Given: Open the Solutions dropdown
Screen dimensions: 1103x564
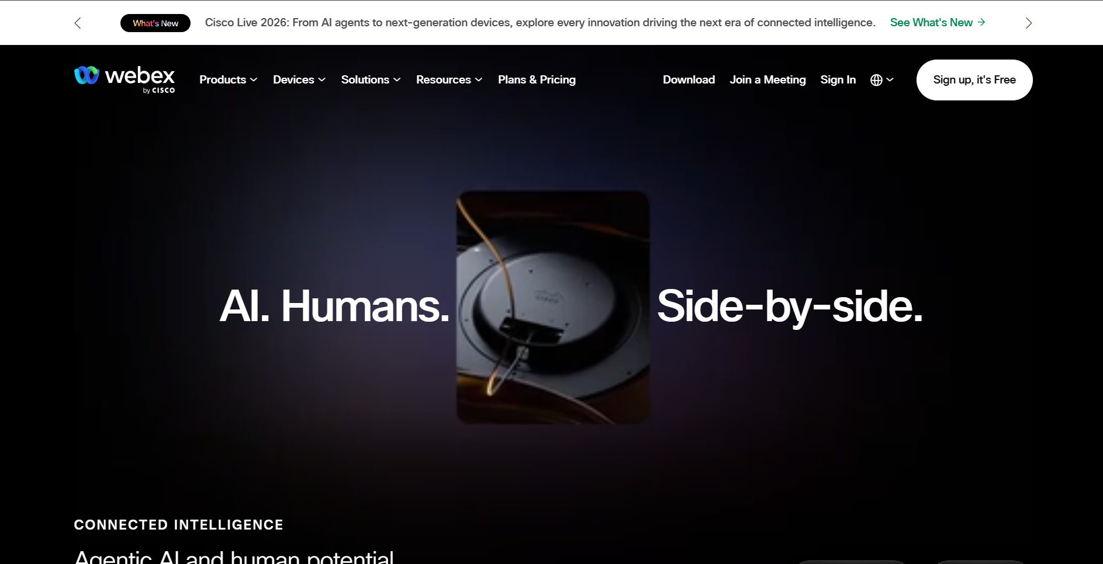Looking at the screenshot, I should tap(371, 79).
